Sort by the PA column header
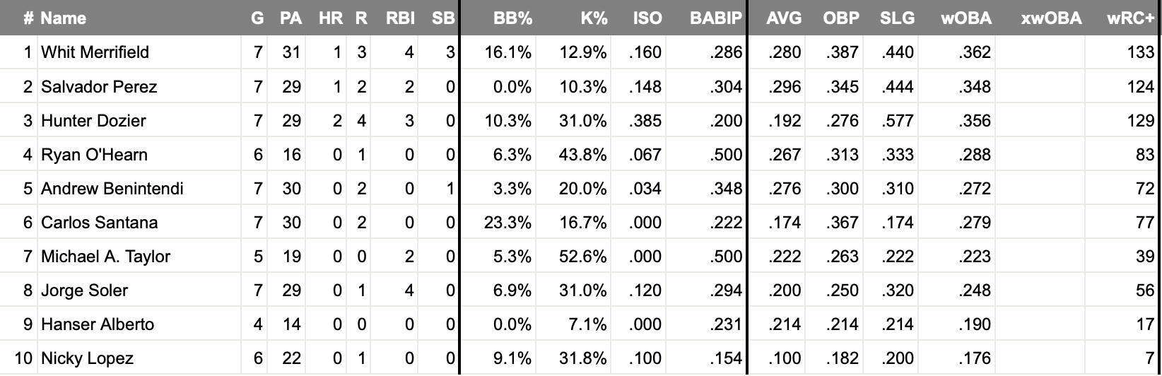The width and height of the screenshot is (1162, 376). (290, 18)
